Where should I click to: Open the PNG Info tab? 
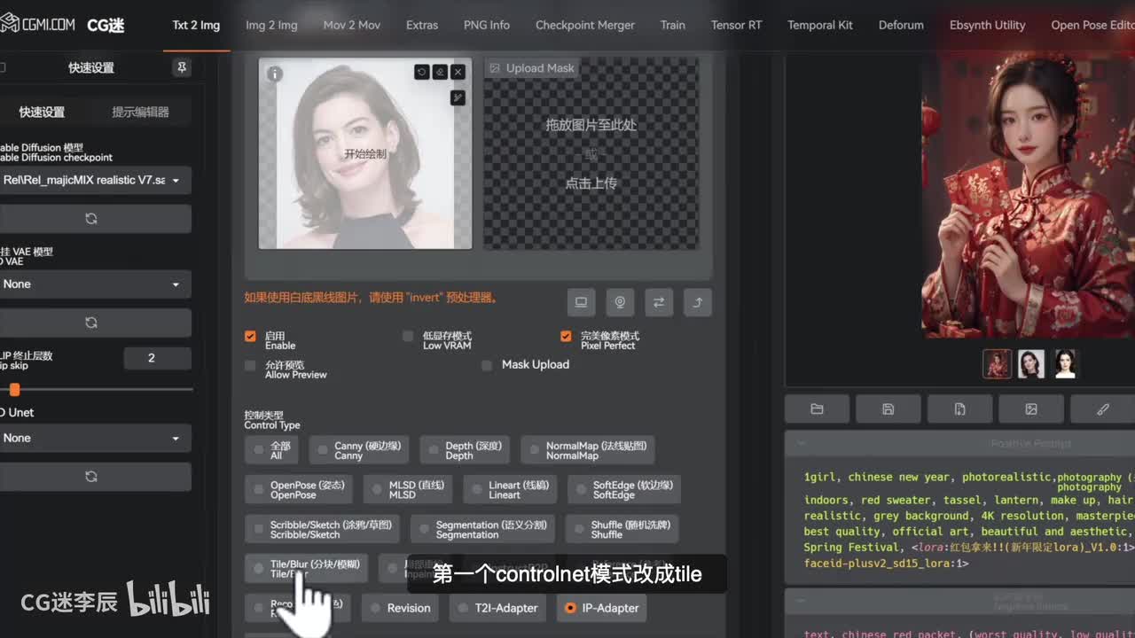487,25
